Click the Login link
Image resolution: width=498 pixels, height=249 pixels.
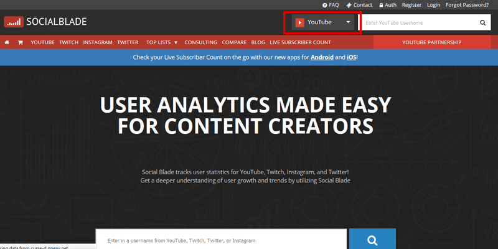pos(433,5)
